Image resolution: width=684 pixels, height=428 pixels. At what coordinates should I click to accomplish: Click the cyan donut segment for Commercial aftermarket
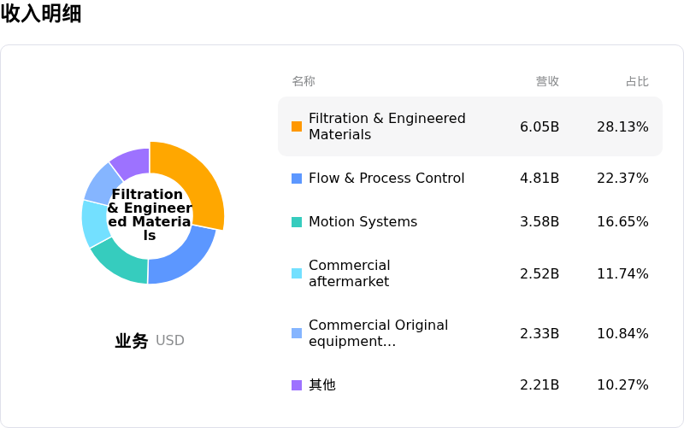click(94, 223)
